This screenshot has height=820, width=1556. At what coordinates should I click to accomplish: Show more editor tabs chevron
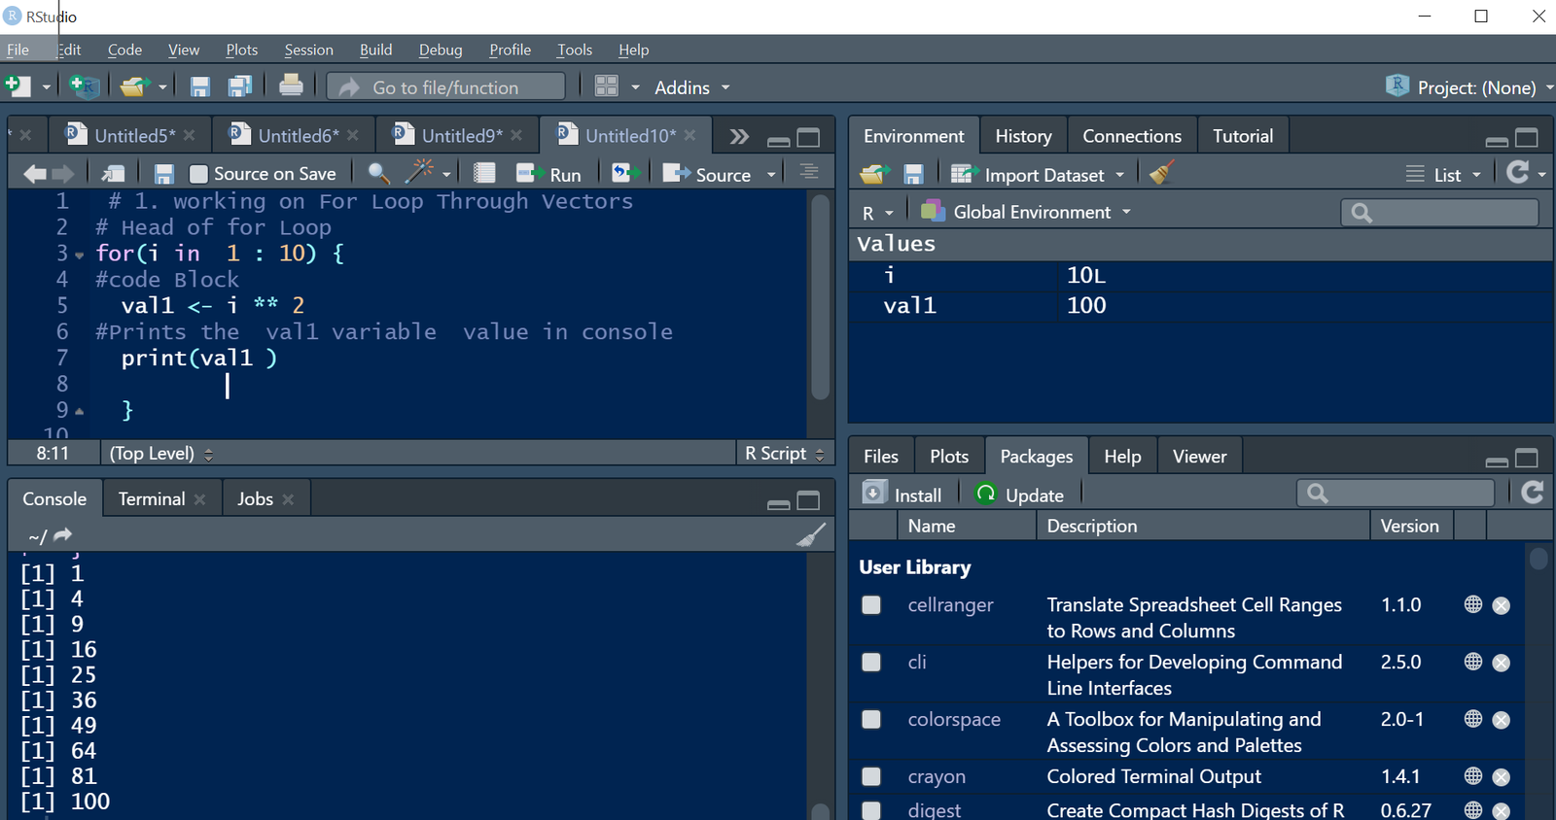739,137
